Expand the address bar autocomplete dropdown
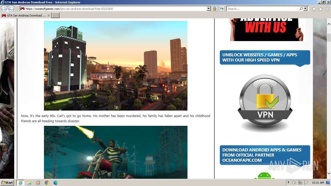The image size is (331, 186). [209, 9]
